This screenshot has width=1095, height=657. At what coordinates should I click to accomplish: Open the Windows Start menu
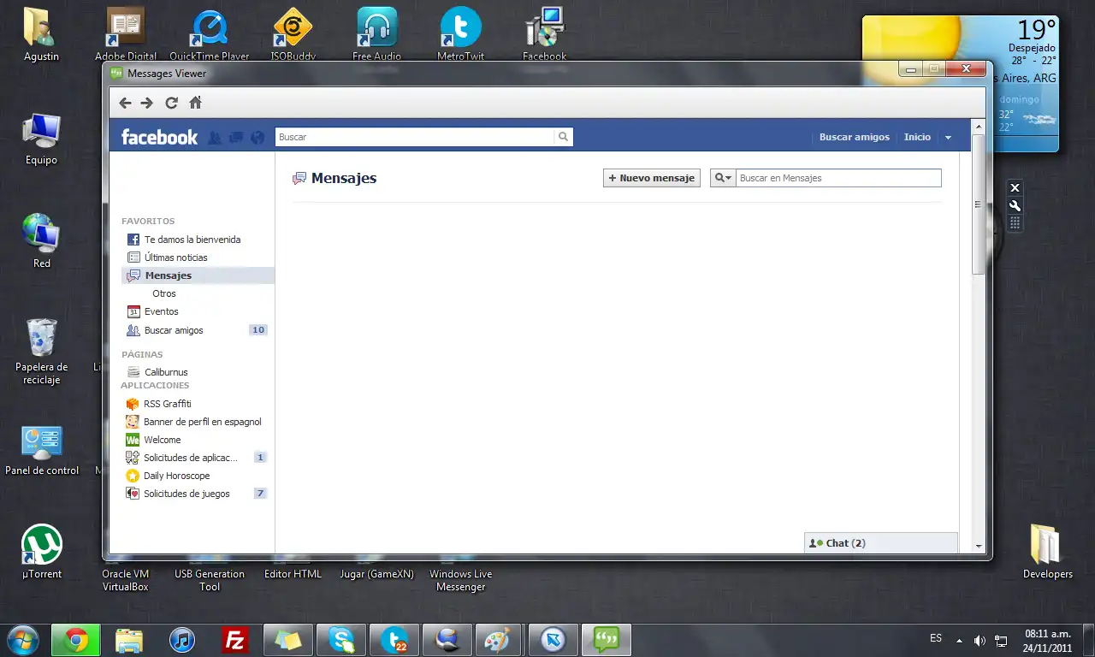point(23,639)
